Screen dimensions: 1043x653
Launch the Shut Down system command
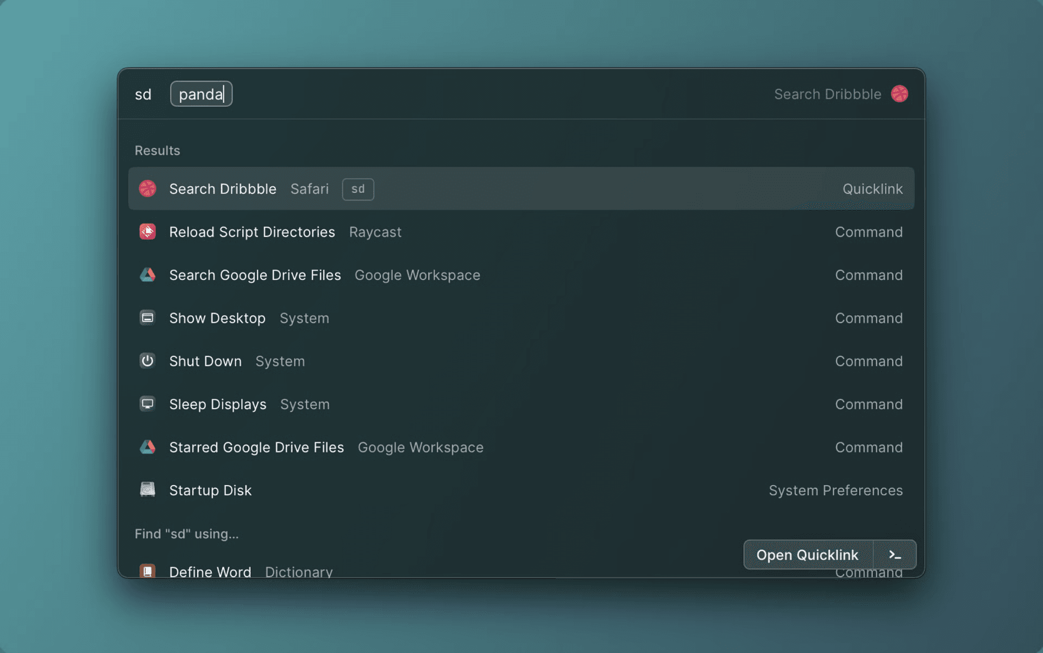click(205, 361)
